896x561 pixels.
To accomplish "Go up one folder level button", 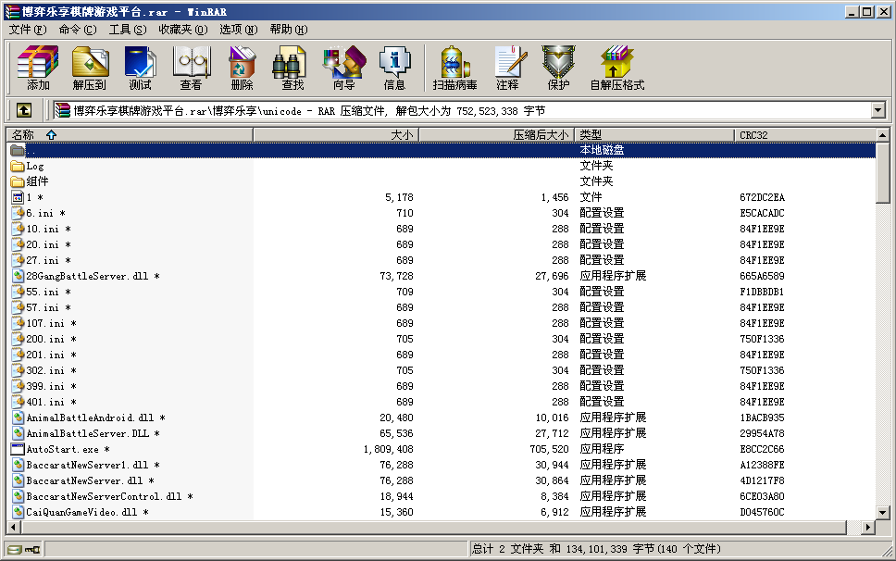I will 24,111.
